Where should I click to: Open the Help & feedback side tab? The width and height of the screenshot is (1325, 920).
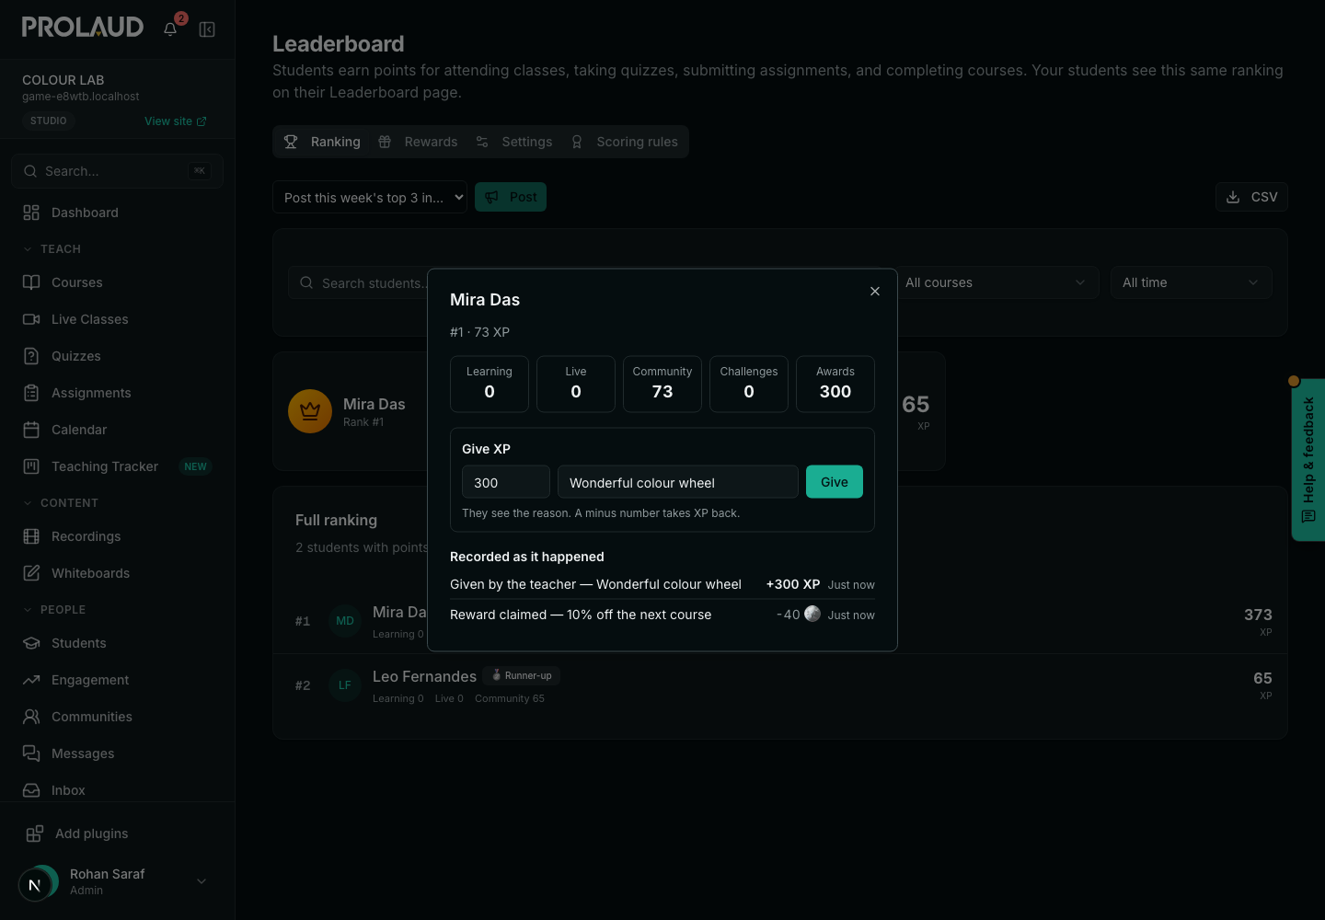1308,460
